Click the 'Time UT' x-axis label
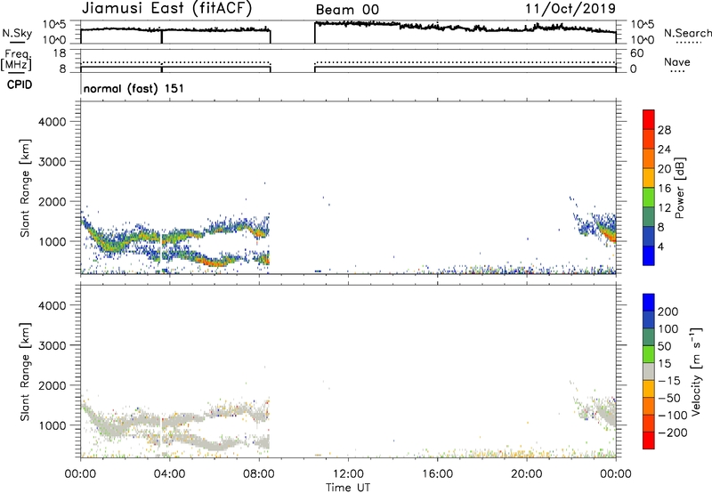This screenshot has height=493, width=712. (x=348, y=488)
